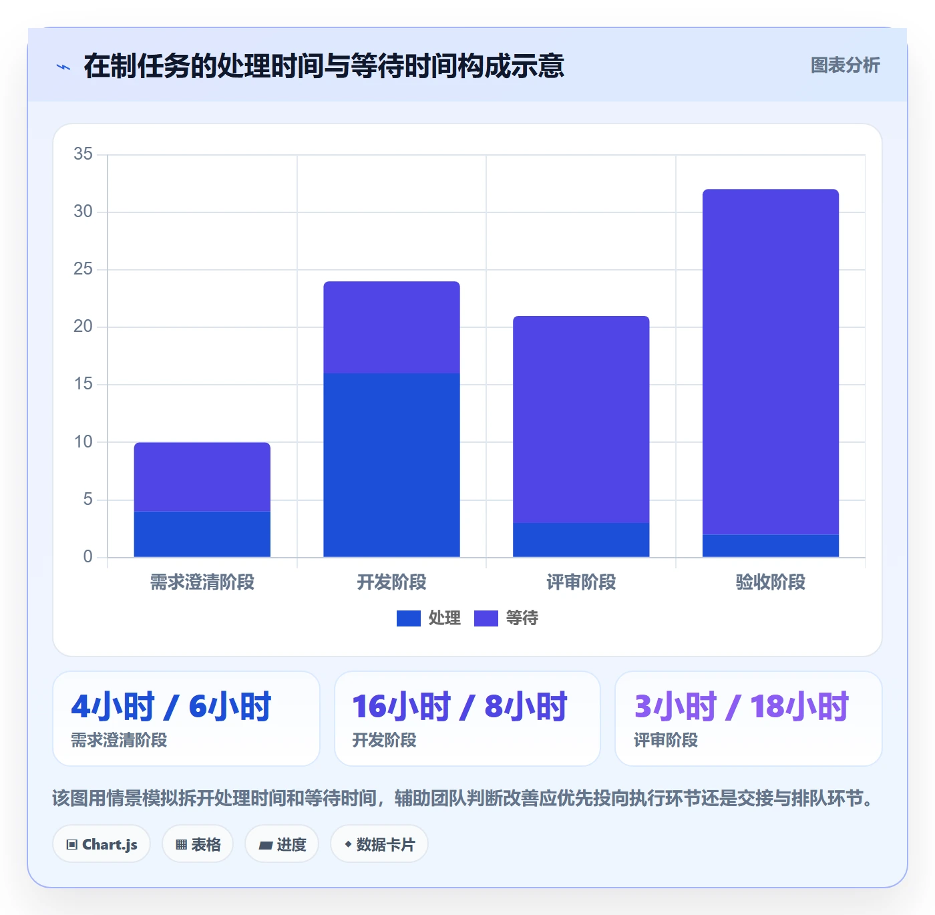Click the 图表分析 label in header
935x915 pixels.
[x=846, y=65]
